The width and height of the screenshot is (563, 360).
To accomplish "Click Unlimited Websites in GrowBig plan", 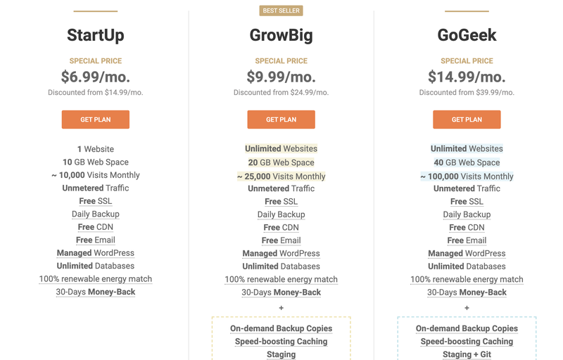I will [x=281, y=148].
